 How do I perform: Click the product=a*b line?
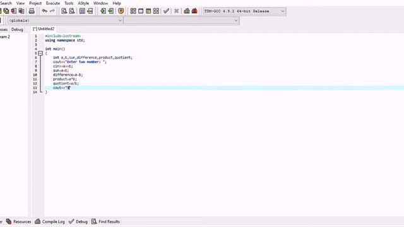[64, 79]
